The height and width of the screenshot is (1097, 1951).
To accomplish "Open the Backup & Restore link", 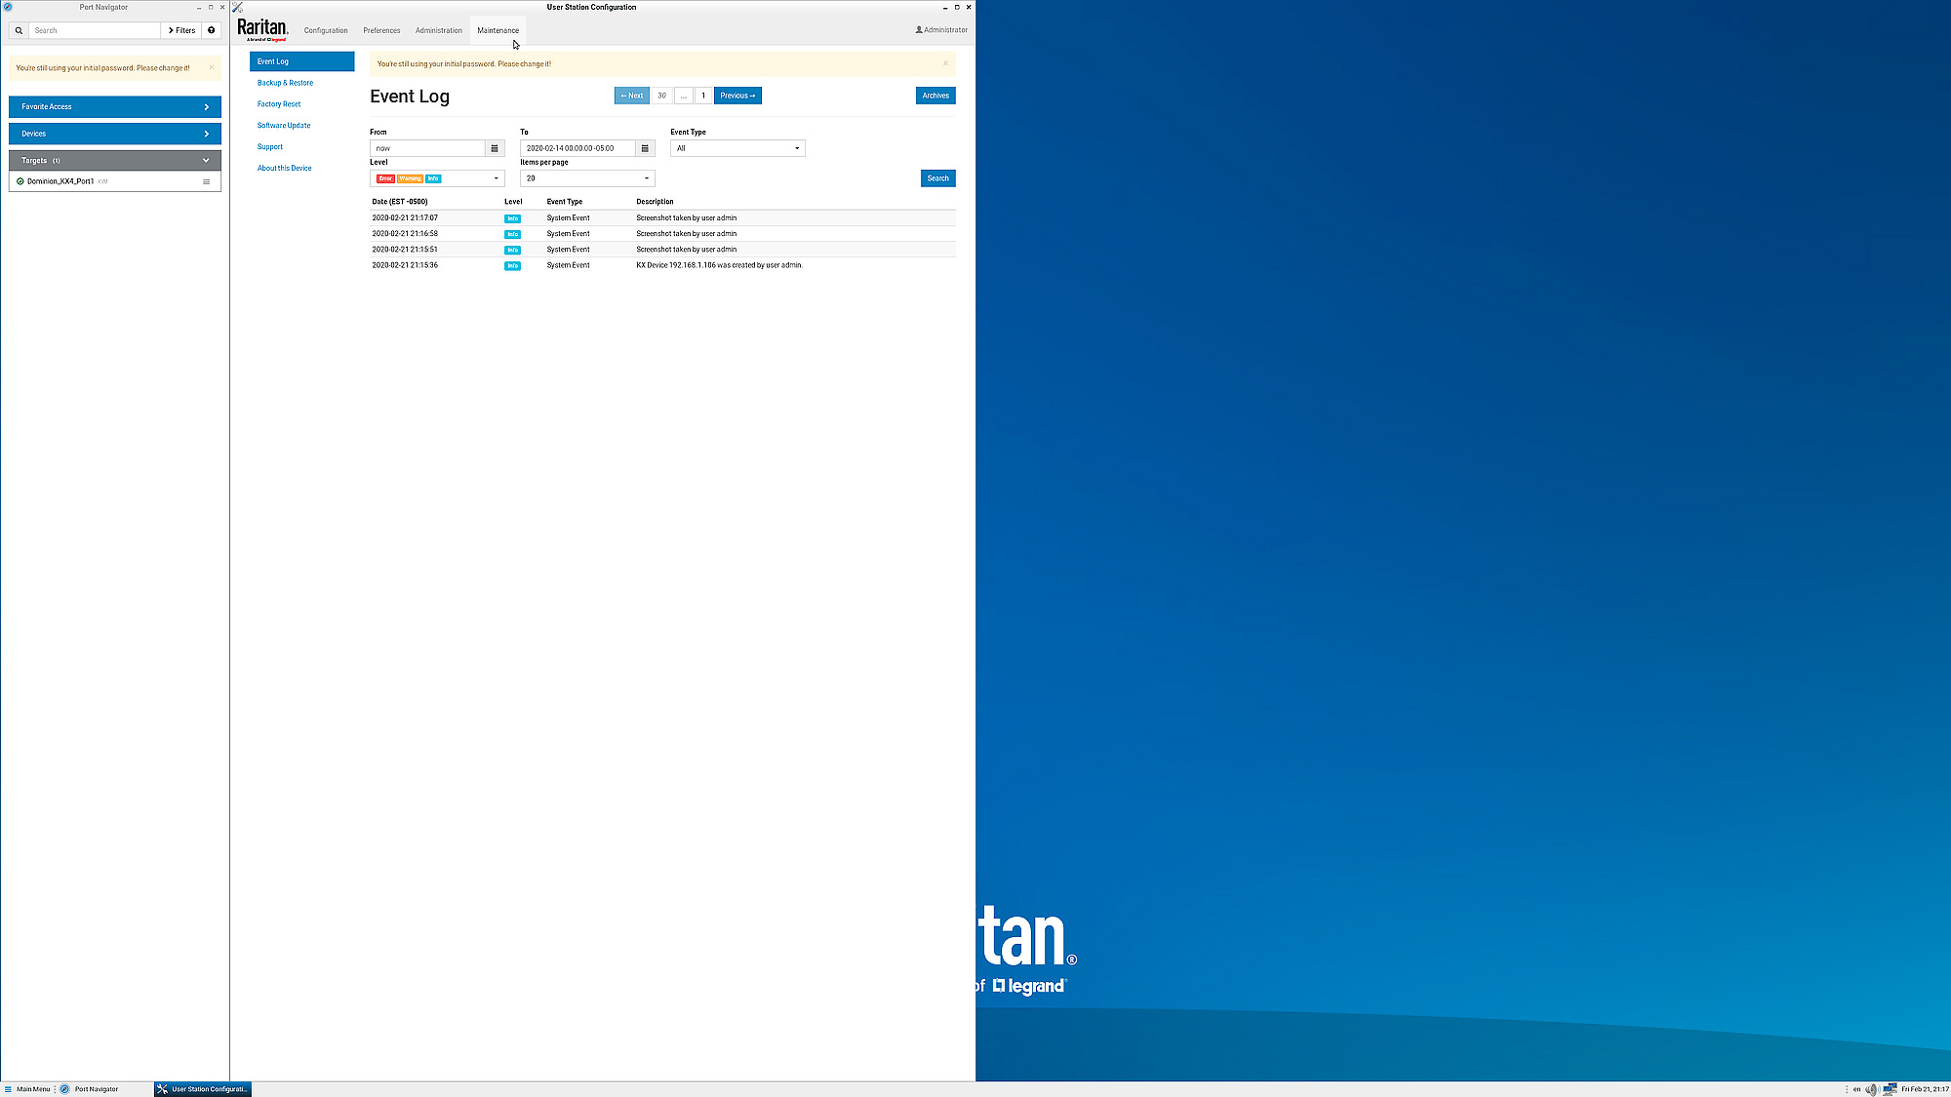I will 285,83.
